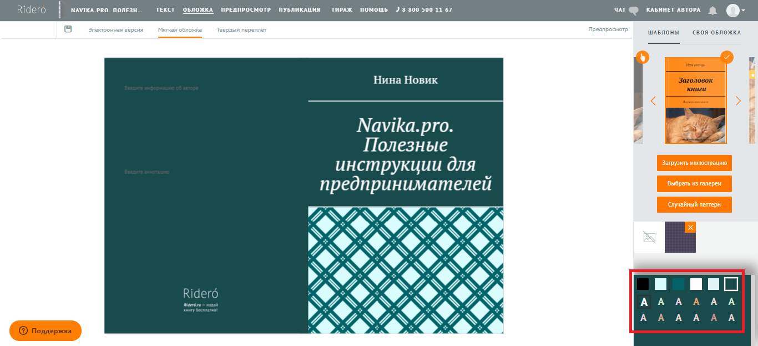Go to the previous cover template arrow
This screenshot has width=758, height=346.
(x=653, y=101)
